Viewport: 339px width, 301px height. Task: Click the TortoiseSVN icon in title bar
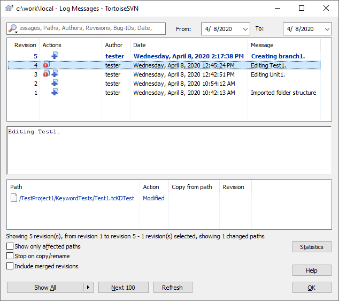click(8, 9)
